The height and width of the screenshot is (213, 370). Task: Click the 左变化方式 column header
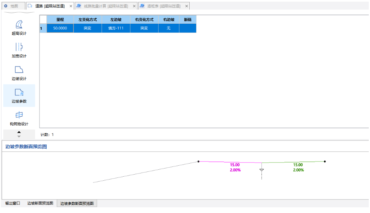point(88,20)
